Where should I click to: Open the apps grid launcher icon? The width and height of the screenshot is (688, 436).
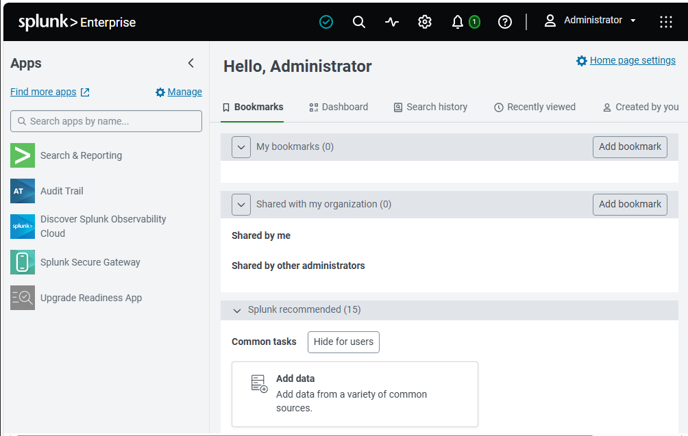pyautogui.click(x=666, y=21)
